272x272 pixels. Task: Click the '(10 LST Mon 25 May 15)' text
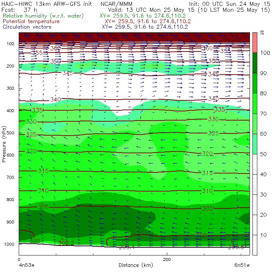tap(234, 10)
